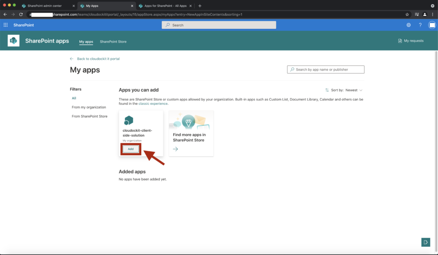Go forward with the browser forward arrow
438x255 pixels.
13,14
